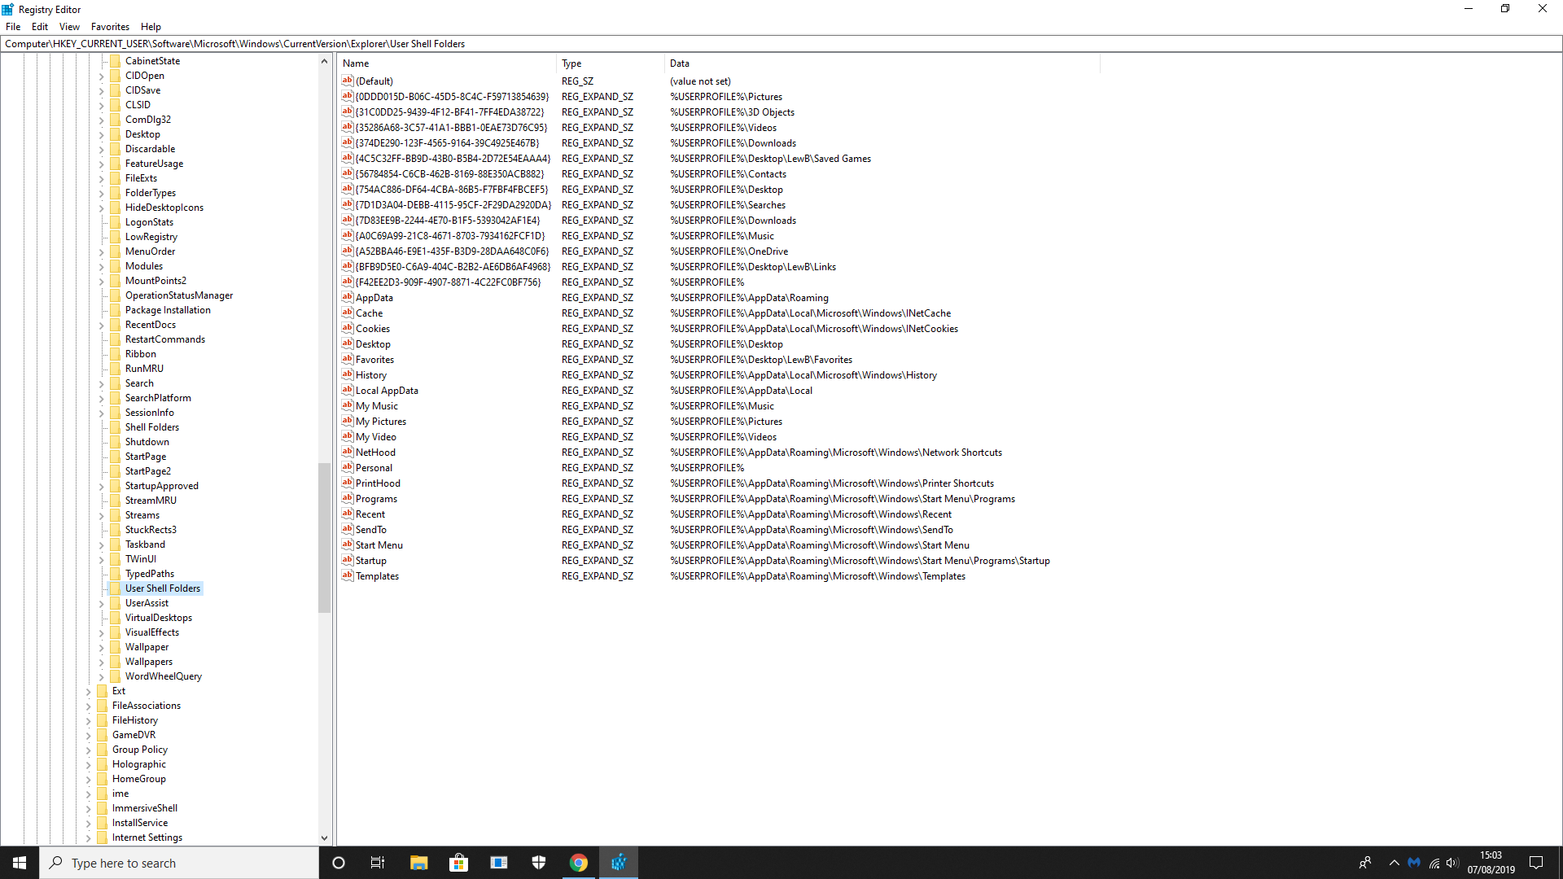Click the string icon of the Startup value
Viewport: 1563px width, 879px height.
pyautogui.click(x=348, y=560)
